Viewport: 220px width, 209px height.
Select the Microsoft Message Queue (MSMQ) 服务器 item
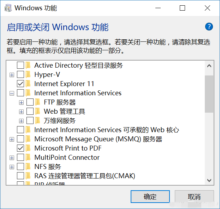(x=98, y=139)
